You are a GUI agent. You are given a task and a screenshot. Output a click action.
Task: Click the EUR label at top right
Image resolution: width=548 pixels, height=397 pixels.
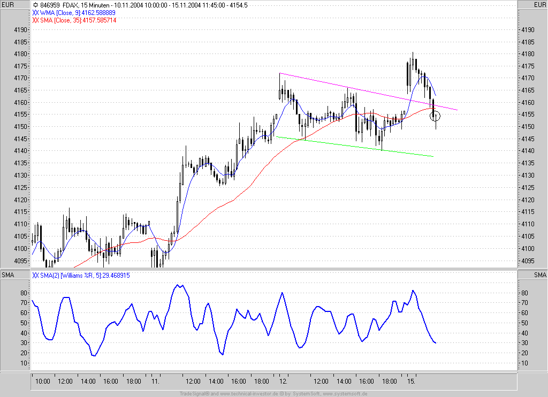pyautogui.click(x=540, y=4)
